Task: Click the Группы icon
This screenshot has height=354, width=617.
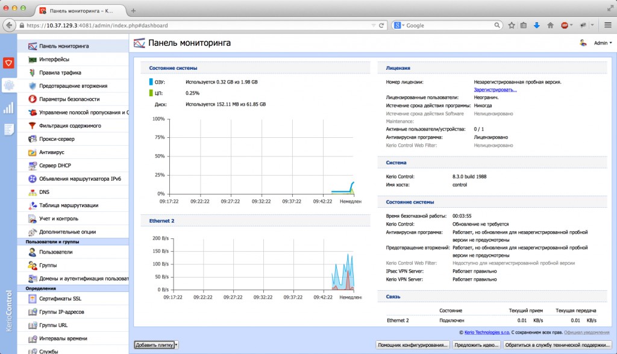Action: (33, 265)
